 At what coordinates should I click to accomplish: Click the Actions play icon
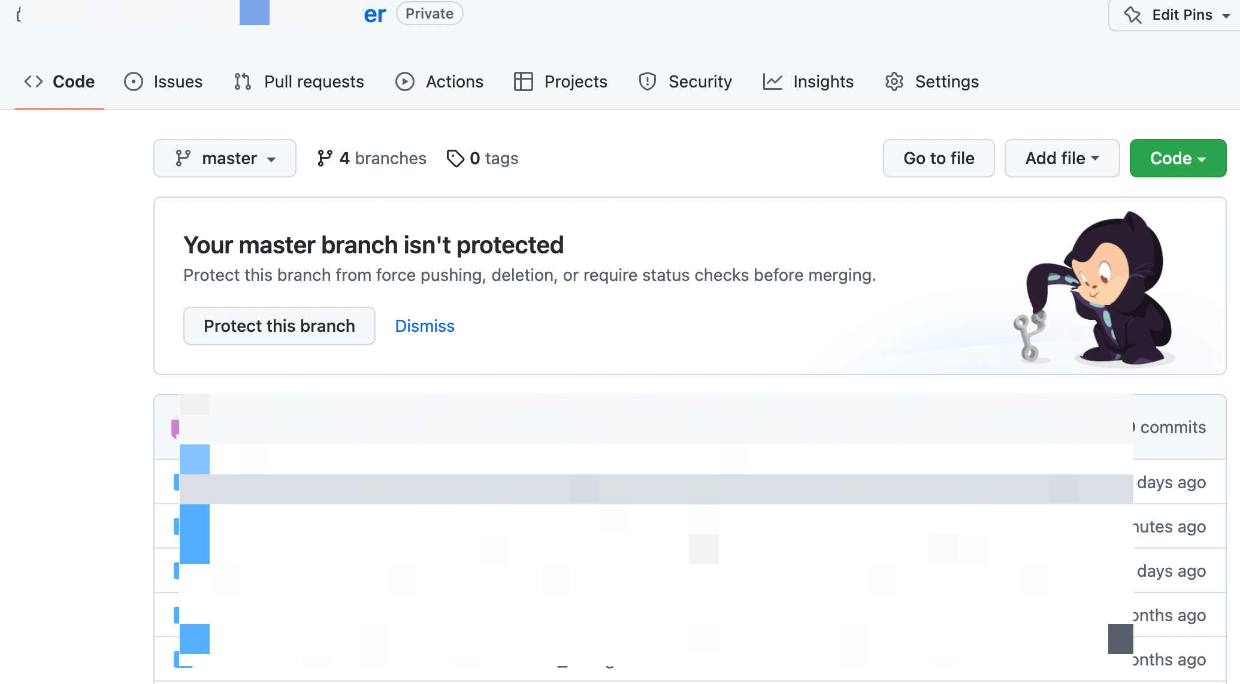[x=405, y=81]
